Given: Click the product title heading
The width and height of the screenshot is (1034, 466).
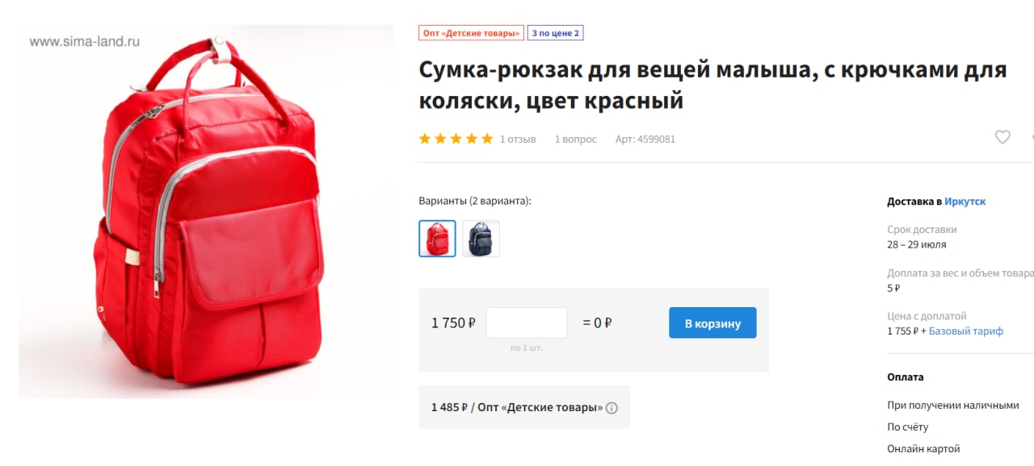Looking at the screenshot, I should click(x=712, y=85).
